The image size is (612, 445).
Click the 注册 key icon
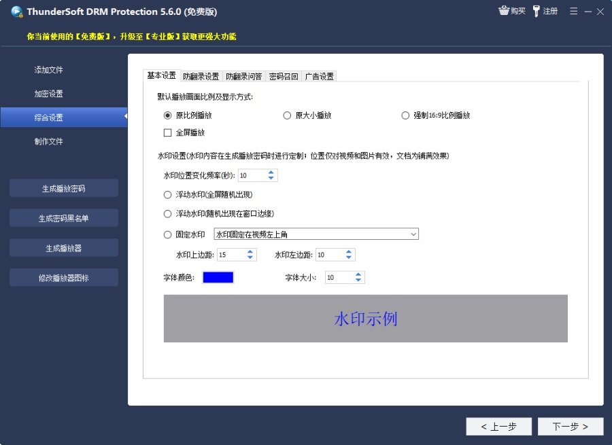(x=537, y=11)
